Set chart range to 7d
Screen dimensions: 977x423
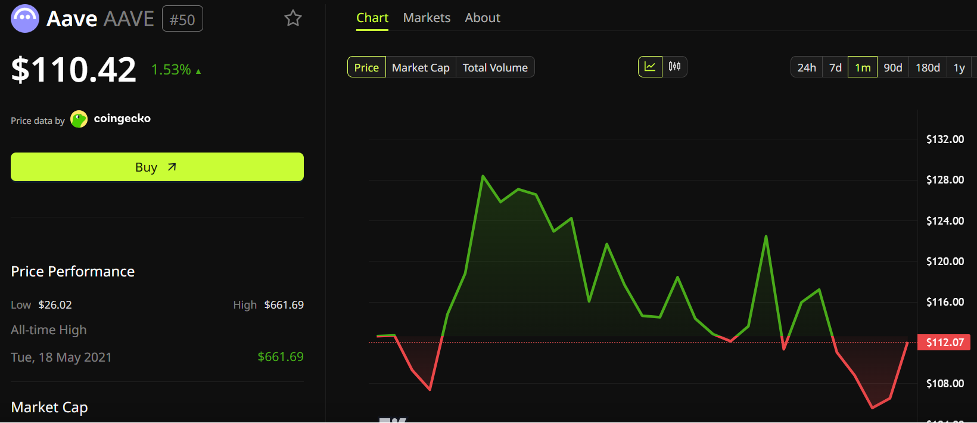pos(835,67)
